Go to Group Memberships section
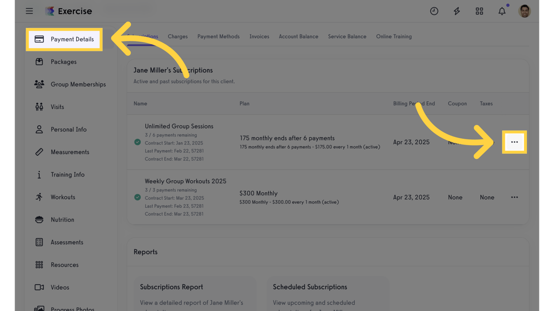The width and height of the screenshot is (554, 311). pyautogui.click(x=78, y=84)
